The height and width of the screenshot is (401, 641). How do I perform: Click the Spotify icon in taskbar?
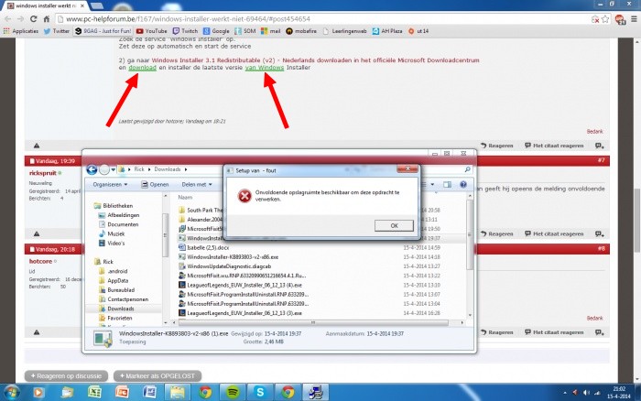tap(231, 392)
